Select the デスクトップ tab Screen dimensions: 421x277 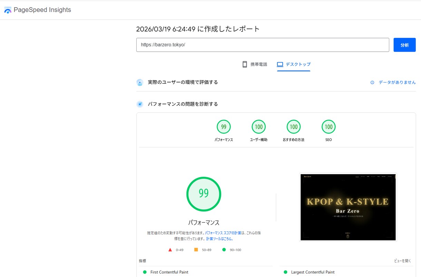click(294, 64)
